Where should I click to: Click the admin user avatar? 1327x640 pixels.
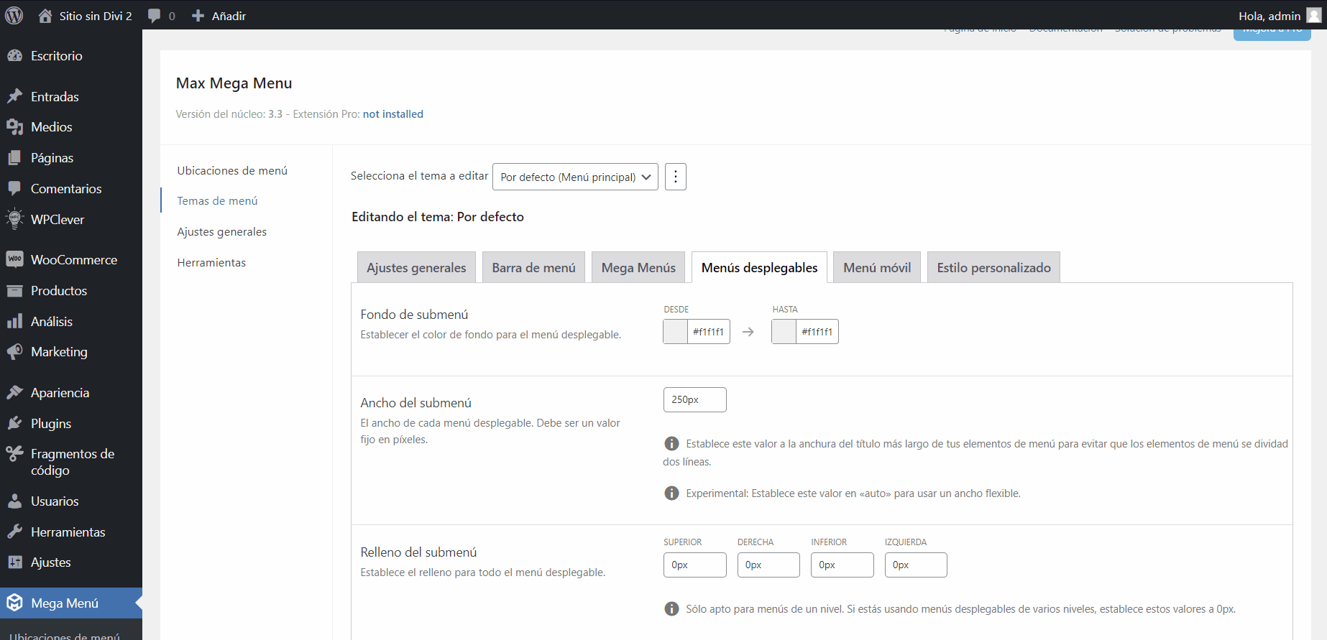pos(1313,16)
